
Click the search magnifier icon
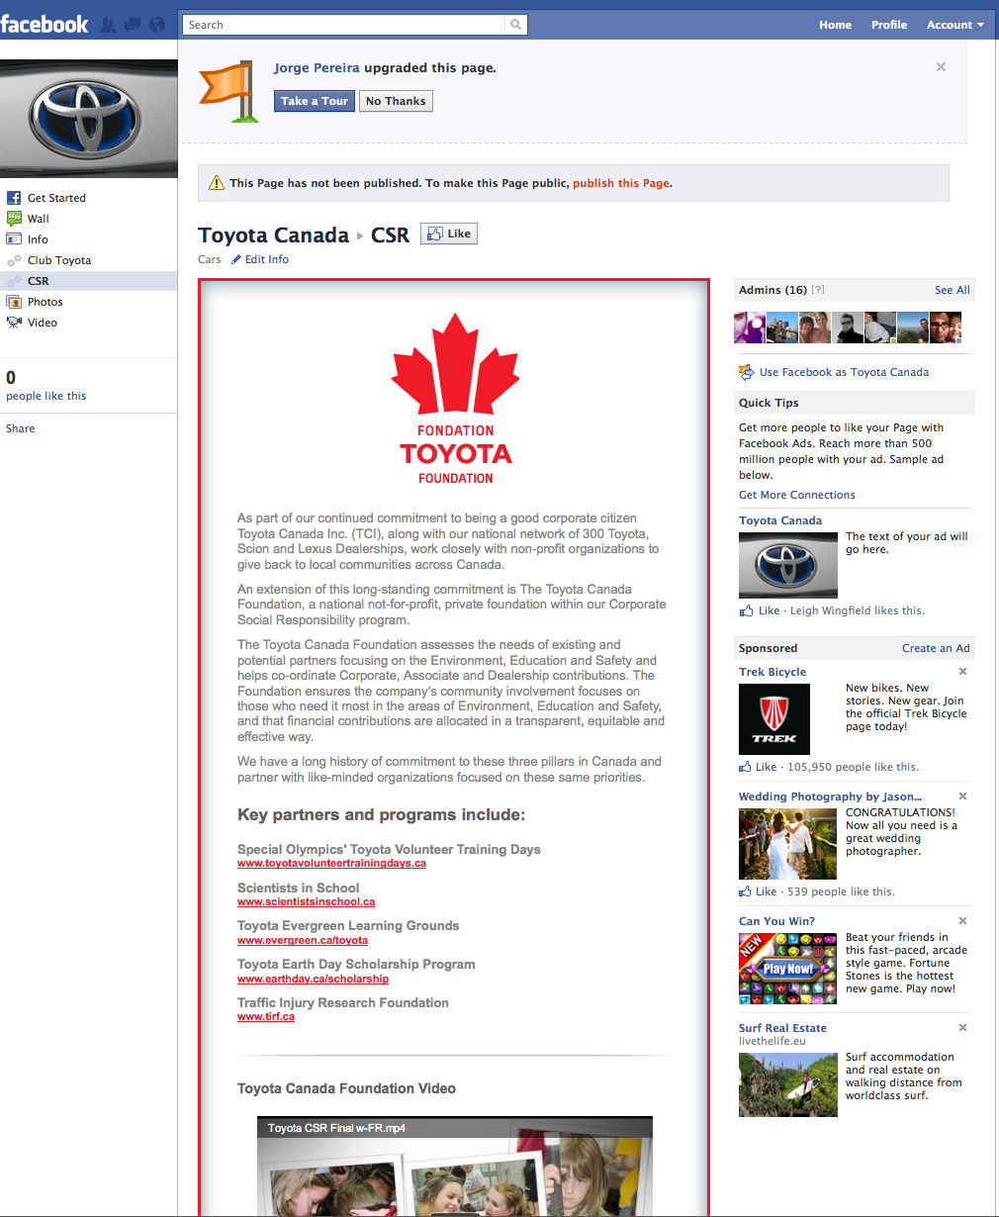[x=515, y=25]
